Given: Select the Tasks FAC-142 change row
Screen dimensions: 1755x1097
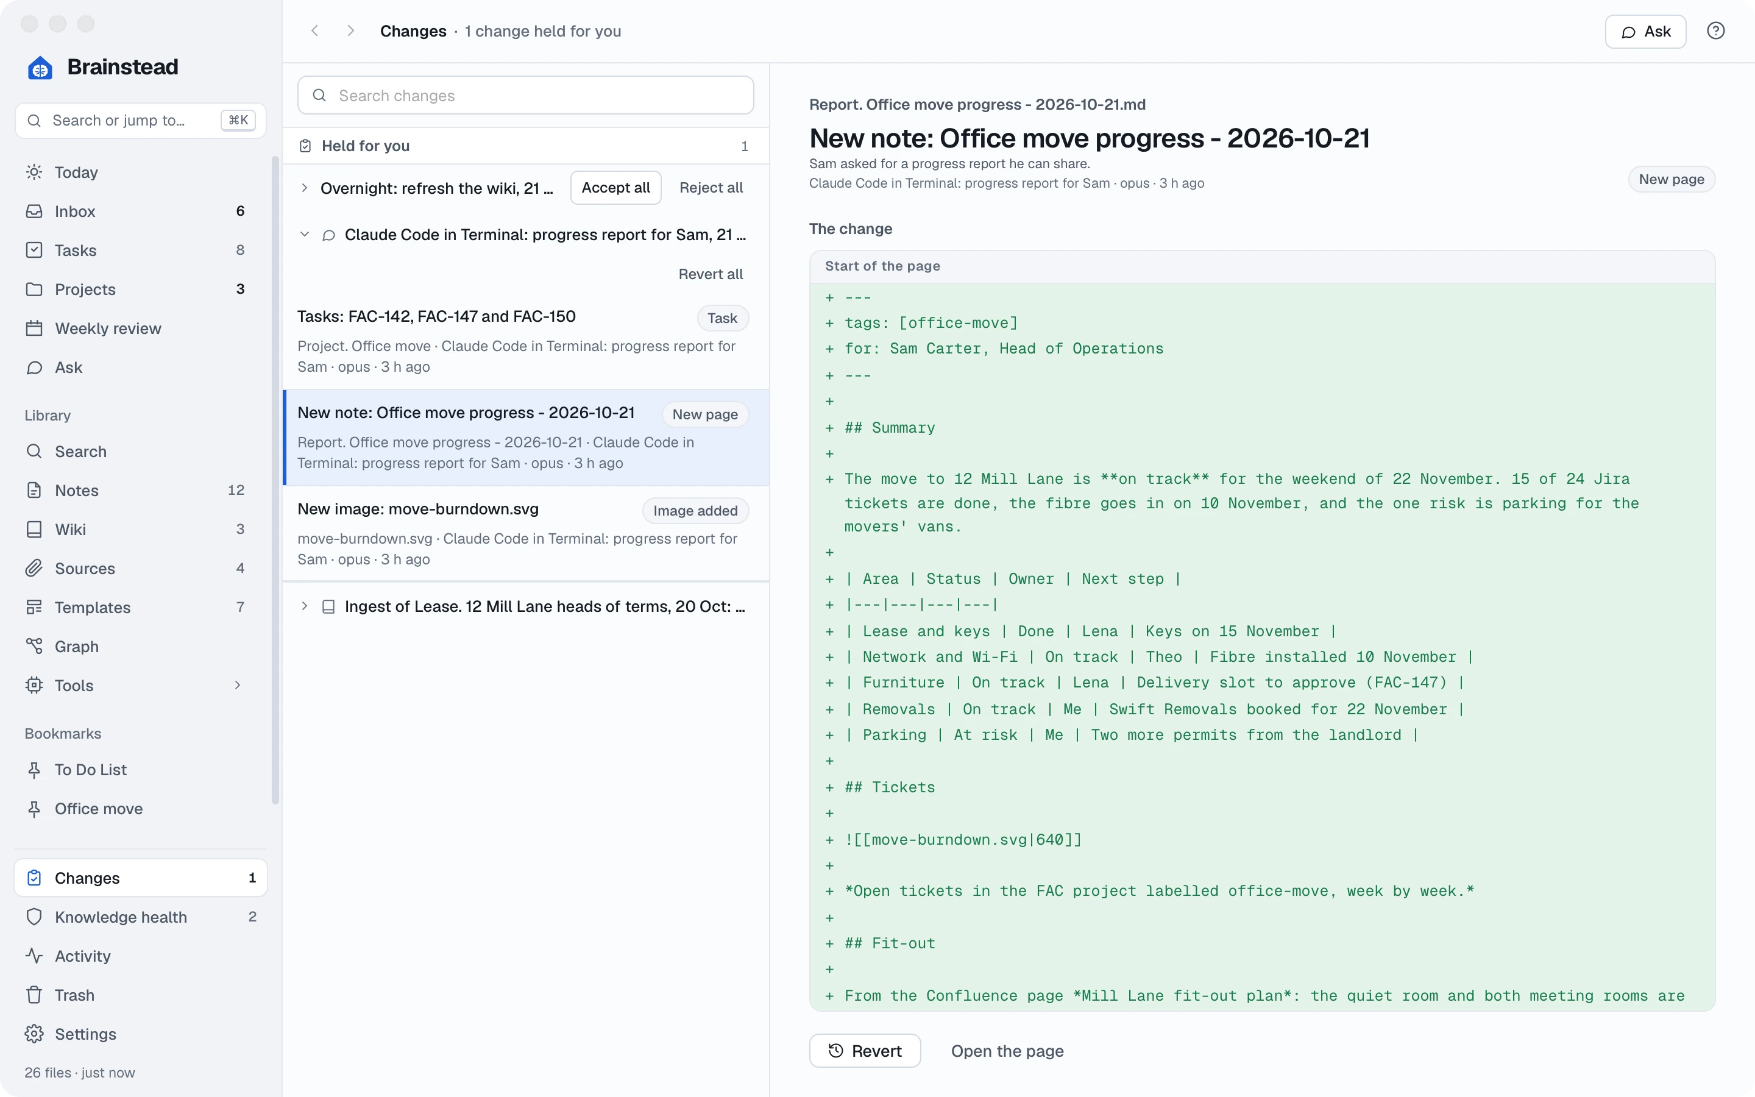Looking at the screenshot, I should coord(526,342).
